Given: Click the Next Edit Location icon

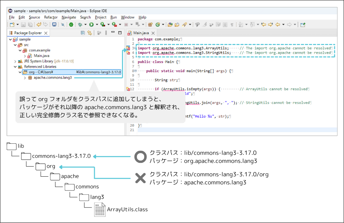Looking at the screenshot, I should tap(270, 25).
